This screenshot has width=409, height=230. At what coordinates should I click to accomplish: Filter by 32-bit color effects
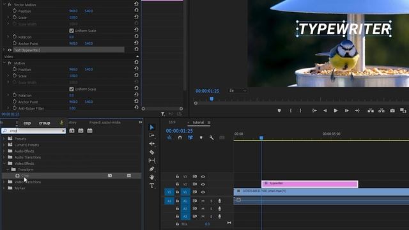click(81, 130)
